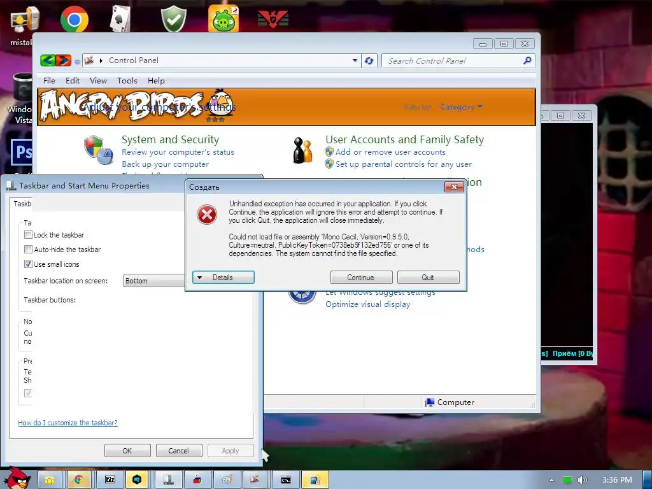
Task: Click Quit in the error dialog
Action: coord(428,278)
